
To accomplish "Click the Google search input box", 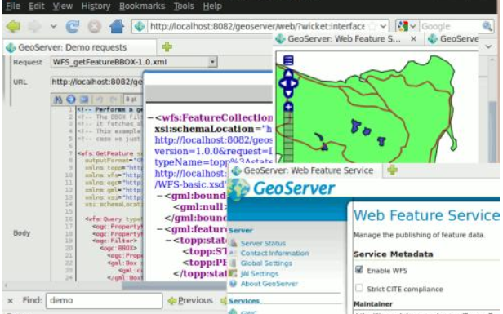I will coord(451,26).
